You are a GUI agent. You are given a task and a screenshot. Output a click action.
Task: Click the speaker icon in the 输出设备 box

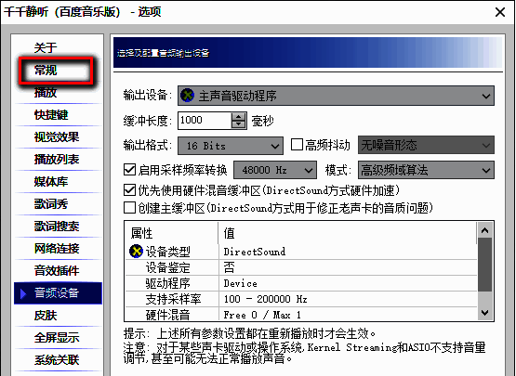(x=187, y=96)
